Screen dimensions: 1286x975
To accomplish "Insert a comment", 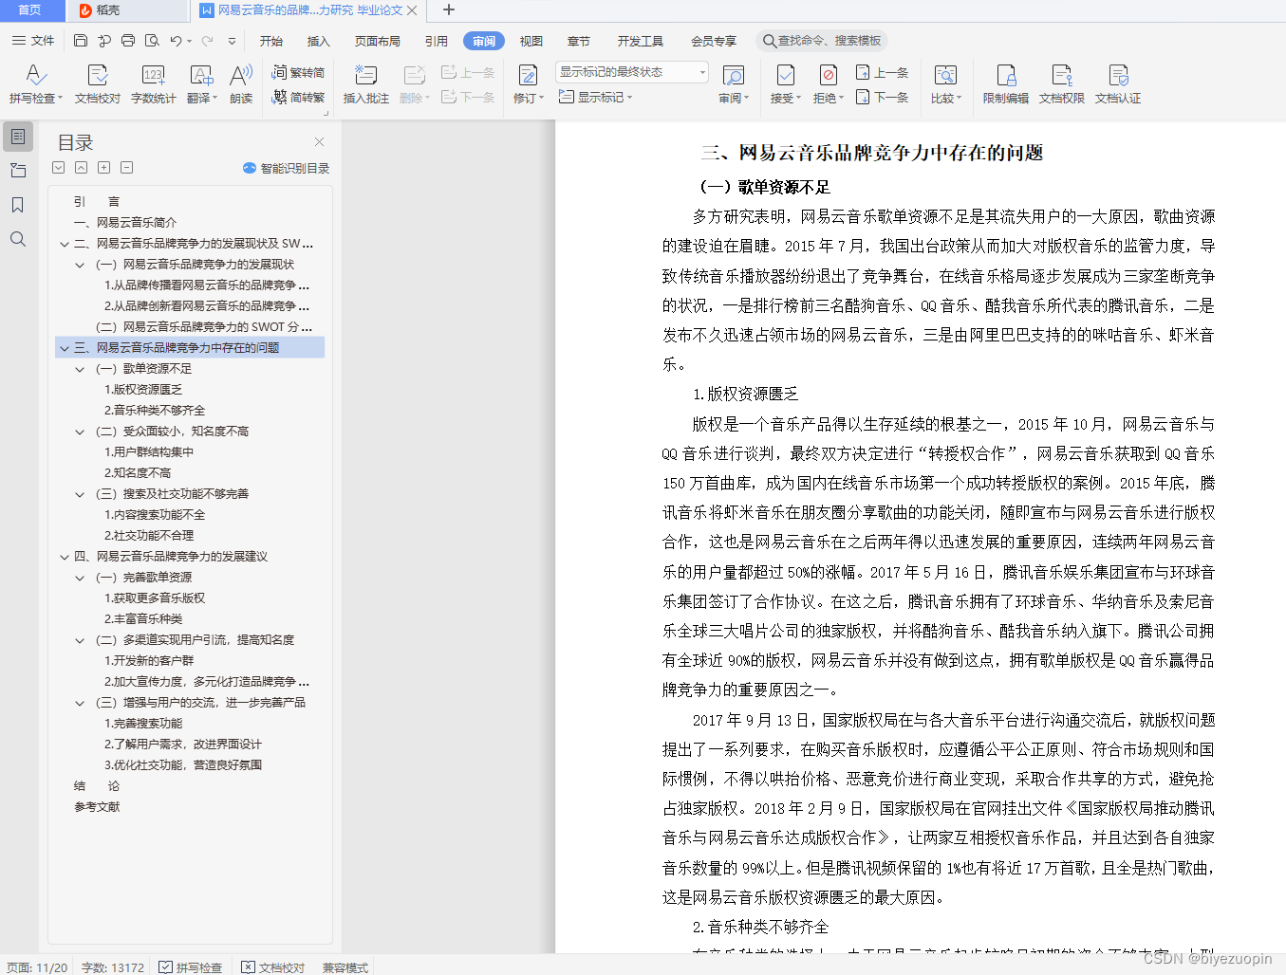I will click(365, 83).
